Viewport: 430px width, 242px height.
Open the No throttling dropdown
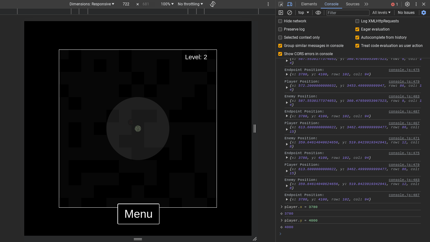click(x=190, y=4)
